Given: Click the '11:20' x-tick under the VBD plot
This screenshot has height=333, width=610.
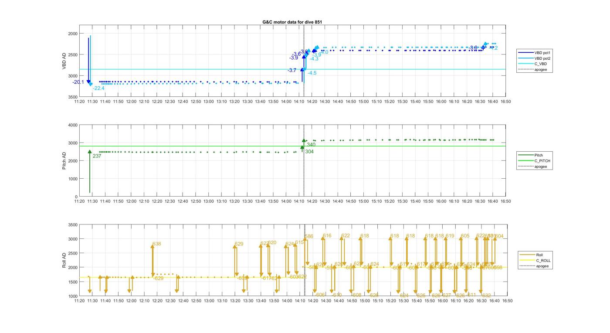Looking at the screenshot, I should (79, 102).
